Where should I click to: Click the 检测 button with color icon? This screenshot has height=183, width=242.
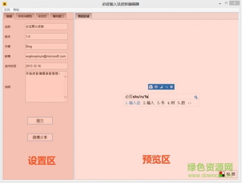click(228, 174)
